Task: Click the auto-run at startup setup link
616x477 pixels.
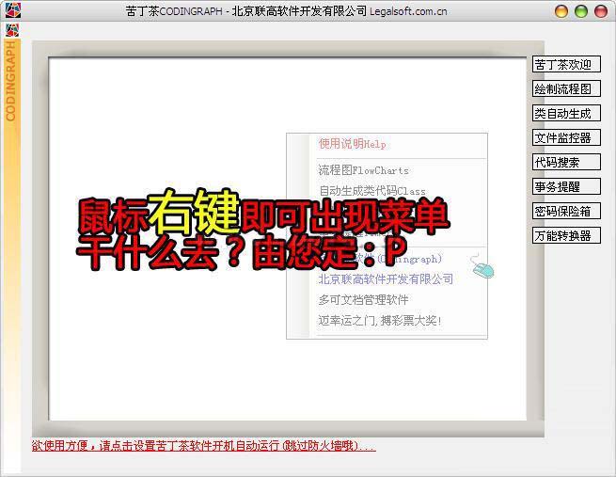Action: coord(203,446)
